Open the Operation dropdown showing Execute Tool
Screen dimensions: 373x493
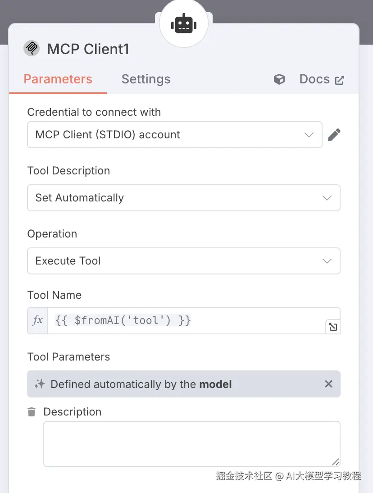[183, 261]
